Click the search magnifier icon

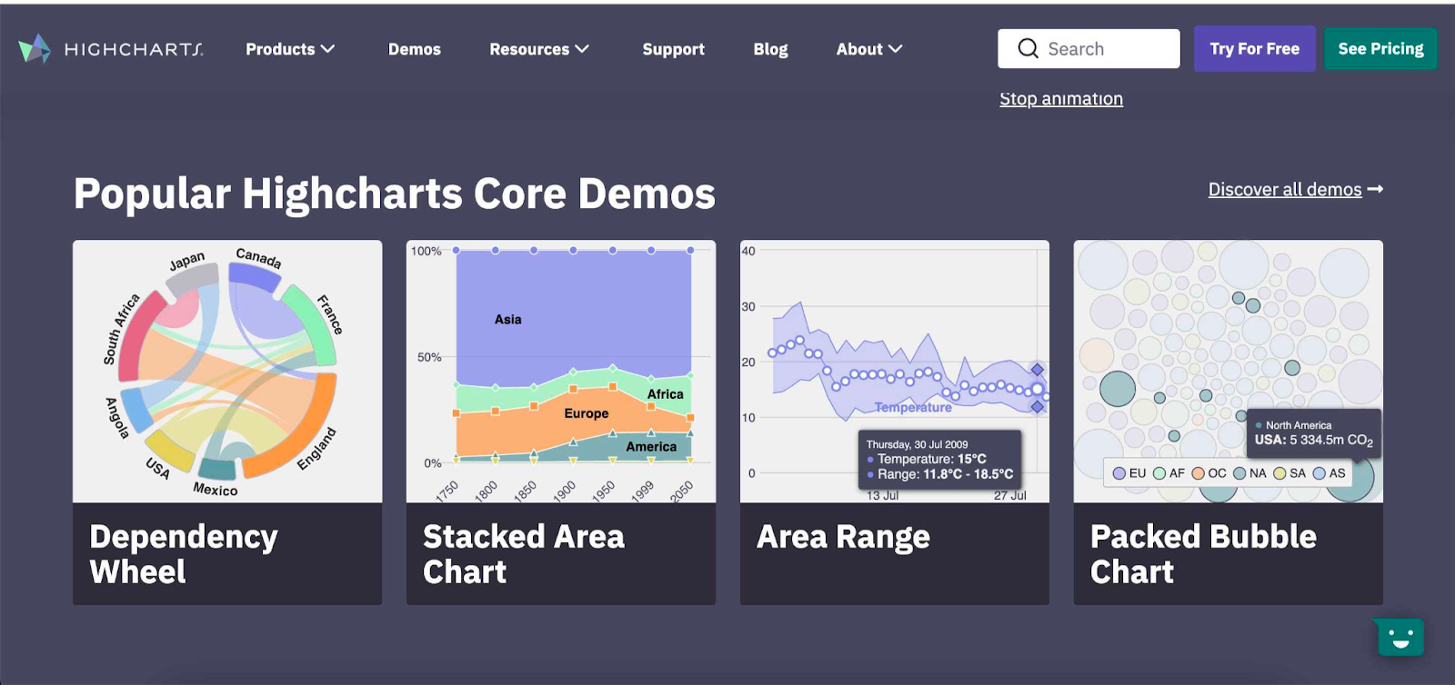click(x=1028, y=49)
